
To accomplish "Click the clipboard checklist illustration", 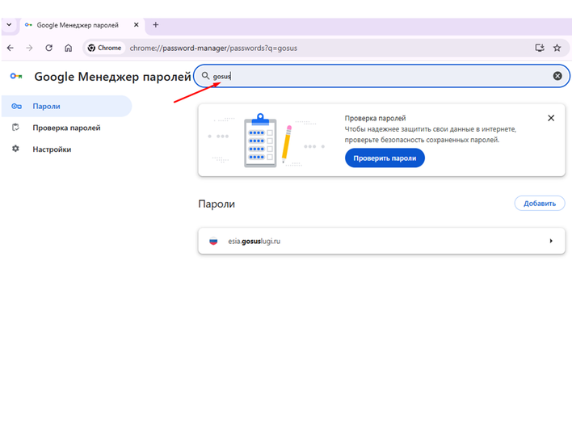I will click(260, 141).
